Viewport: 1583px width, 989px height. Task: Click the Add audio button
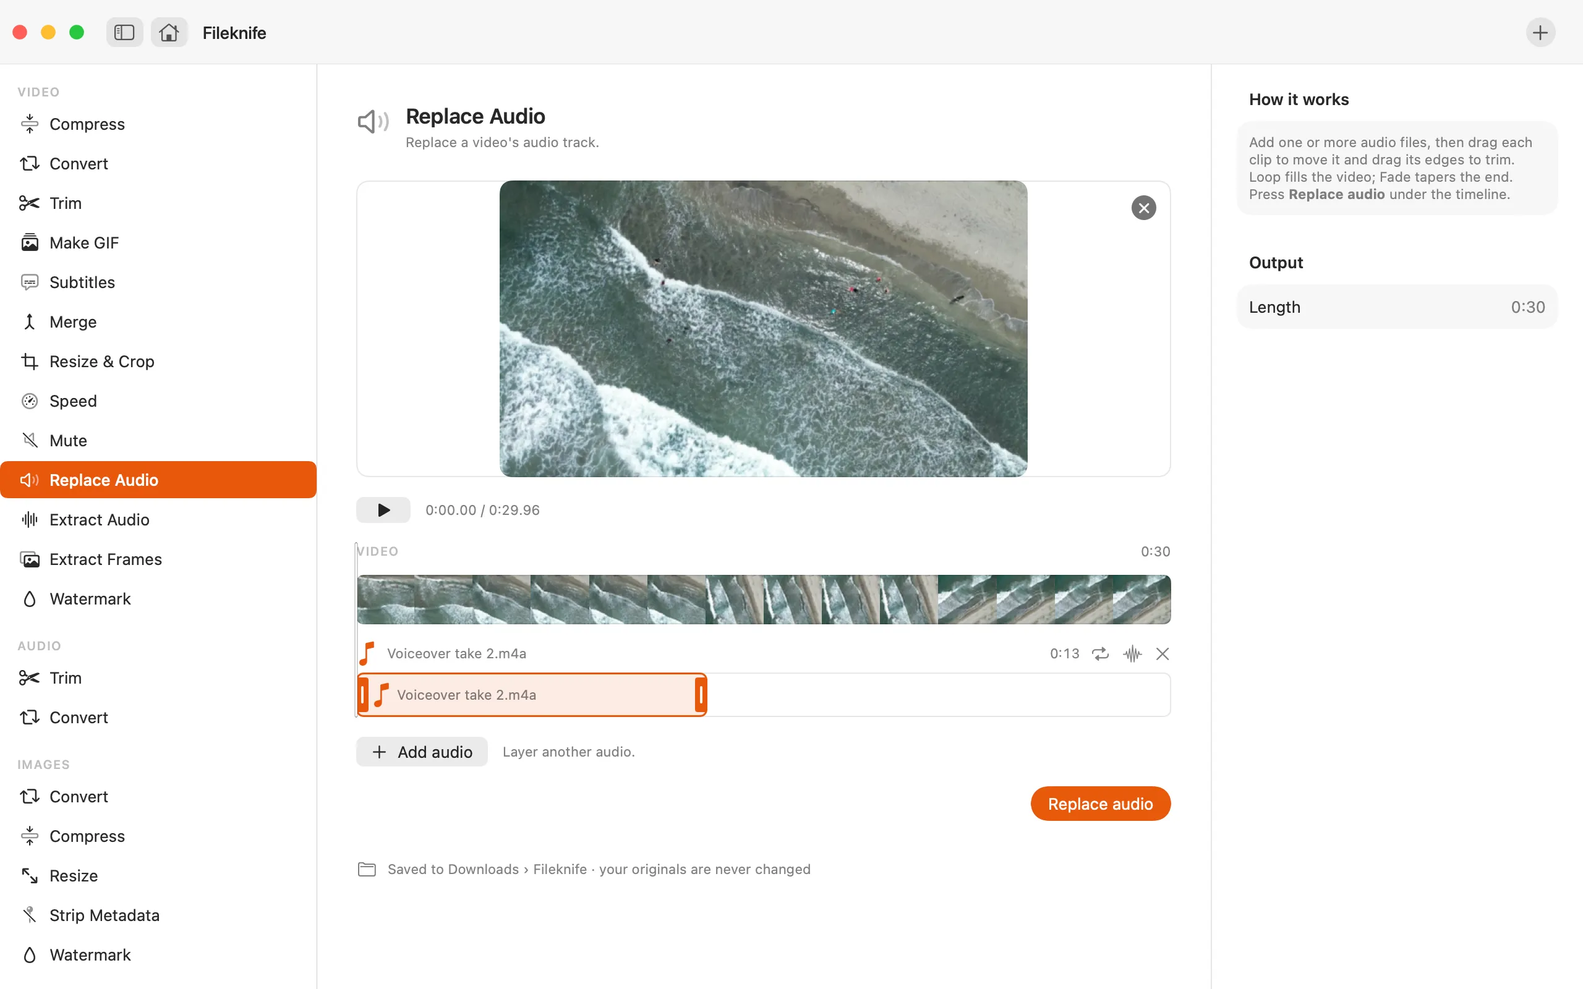422,752
